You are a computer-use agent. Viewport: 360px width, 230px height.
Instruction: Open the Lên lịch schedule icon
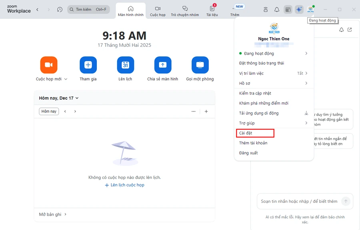coord(125,65)
